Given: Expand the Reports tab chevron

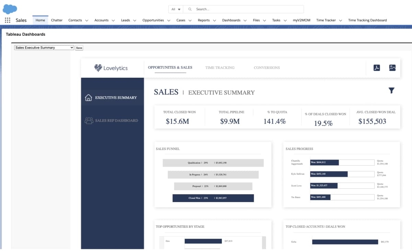Looking at the screenshot, I should pyautogui.click(x=214, y=21).
